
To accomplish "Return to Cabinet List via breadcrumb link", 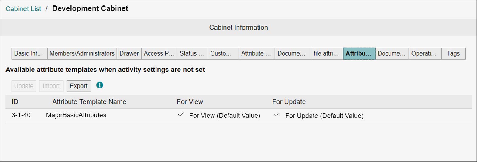I will pyautogui.click(x=23, y=9).
